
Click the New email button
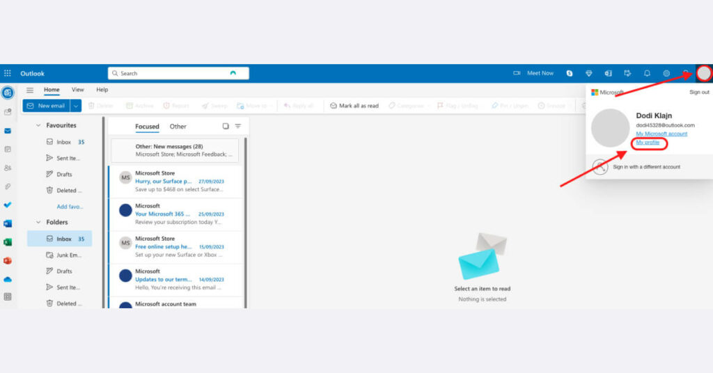(x=47, y=106)
